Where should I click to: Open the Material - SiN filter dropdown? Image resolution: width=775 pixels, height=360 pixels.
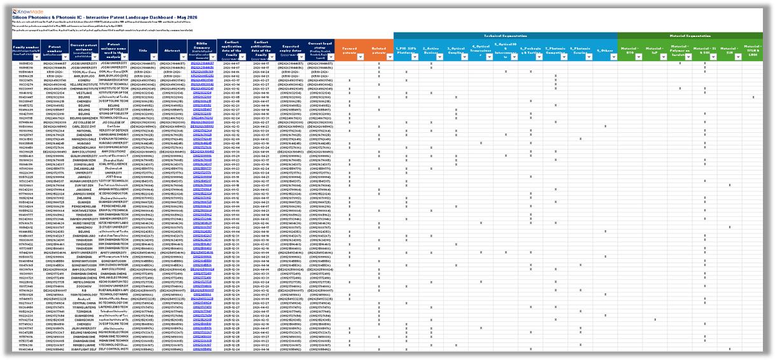(x=738, y=57)
